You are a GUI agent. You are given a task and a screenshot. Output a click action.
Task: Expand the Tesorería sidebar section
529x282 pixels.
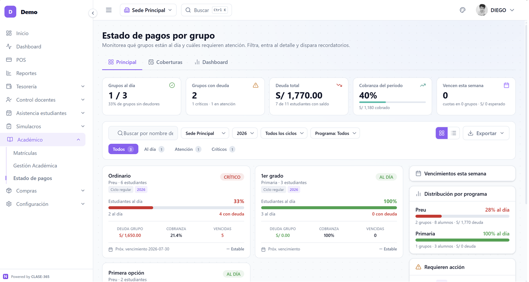click(x=45, y=86)
